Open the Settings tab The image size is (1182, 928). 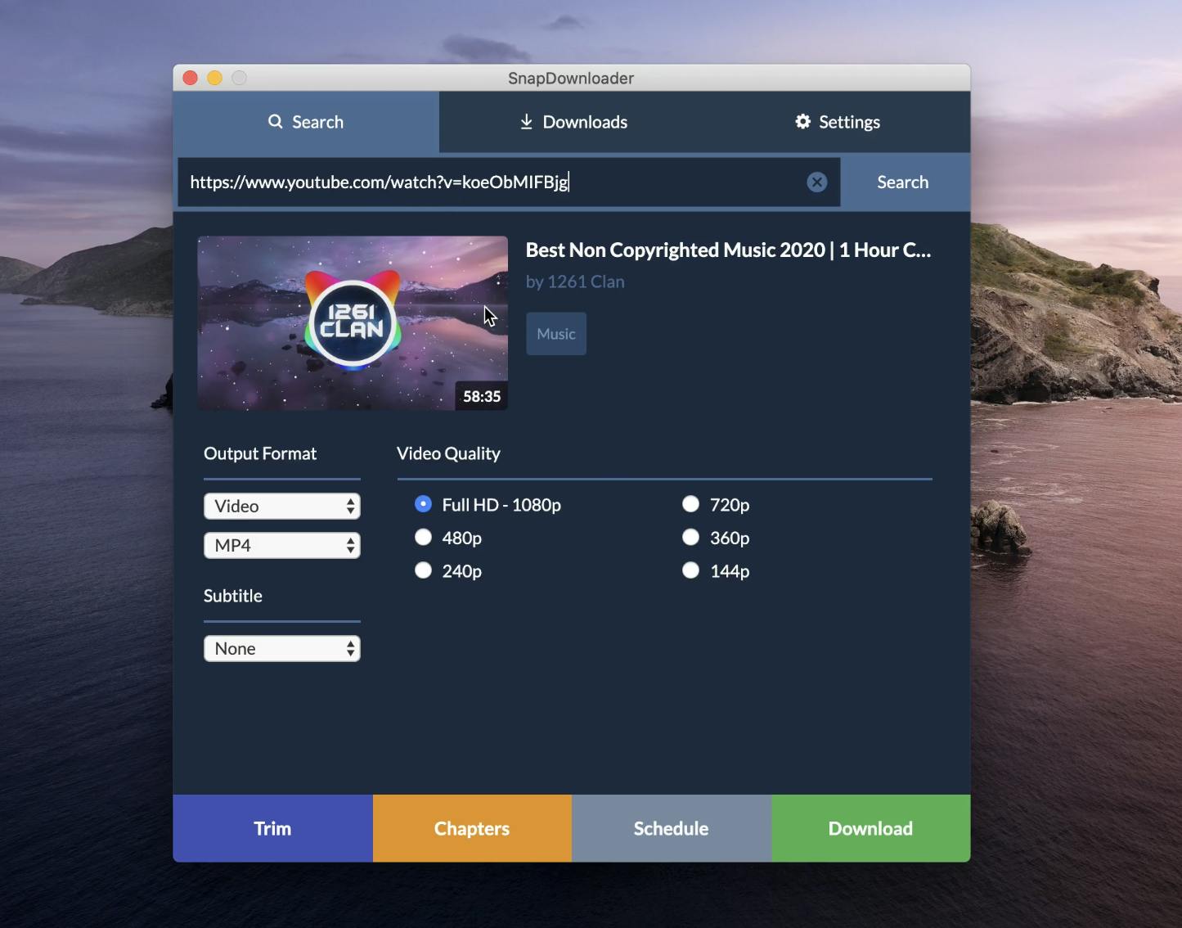838,122
